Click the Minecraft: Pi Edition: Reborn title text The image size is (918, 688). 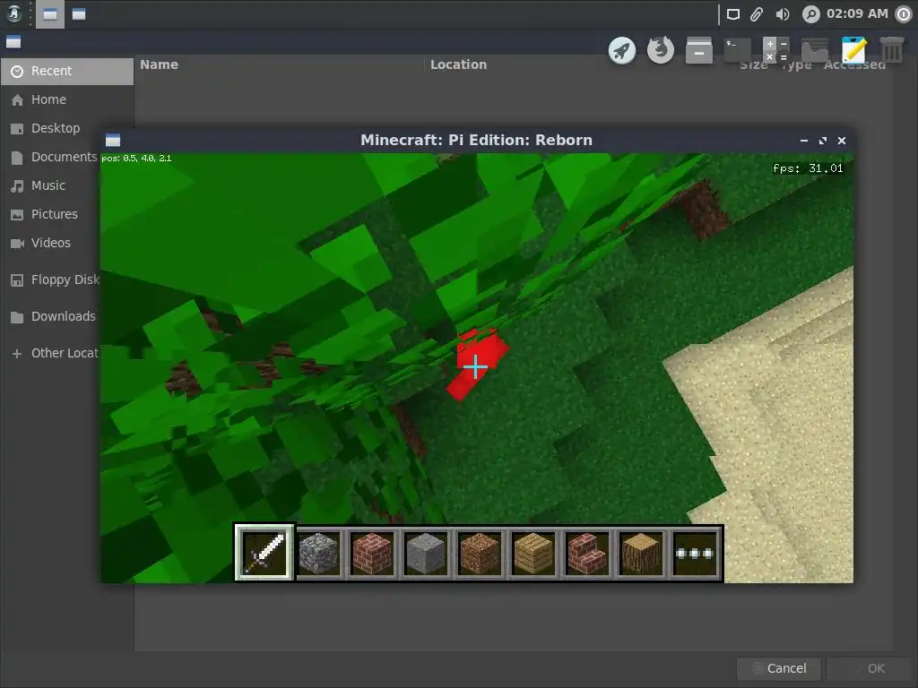pos(476,141)
